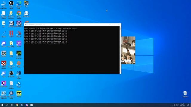Open the ping window system menu icon
The height and width of the screenshot is (107, 191).
26,25
